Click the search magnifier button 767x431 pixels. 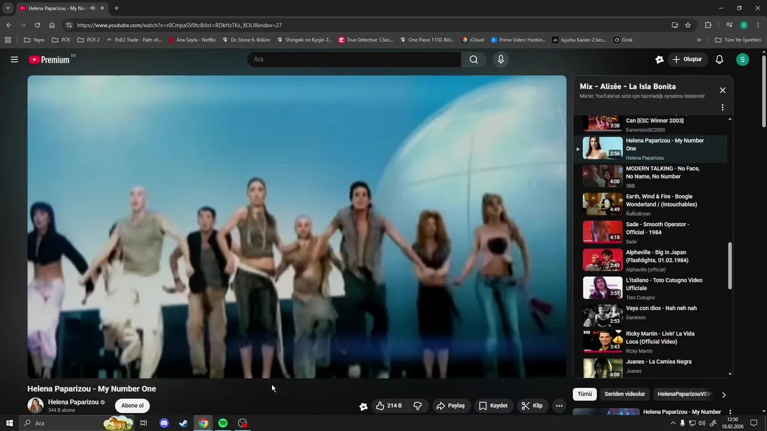click(473, 59)
